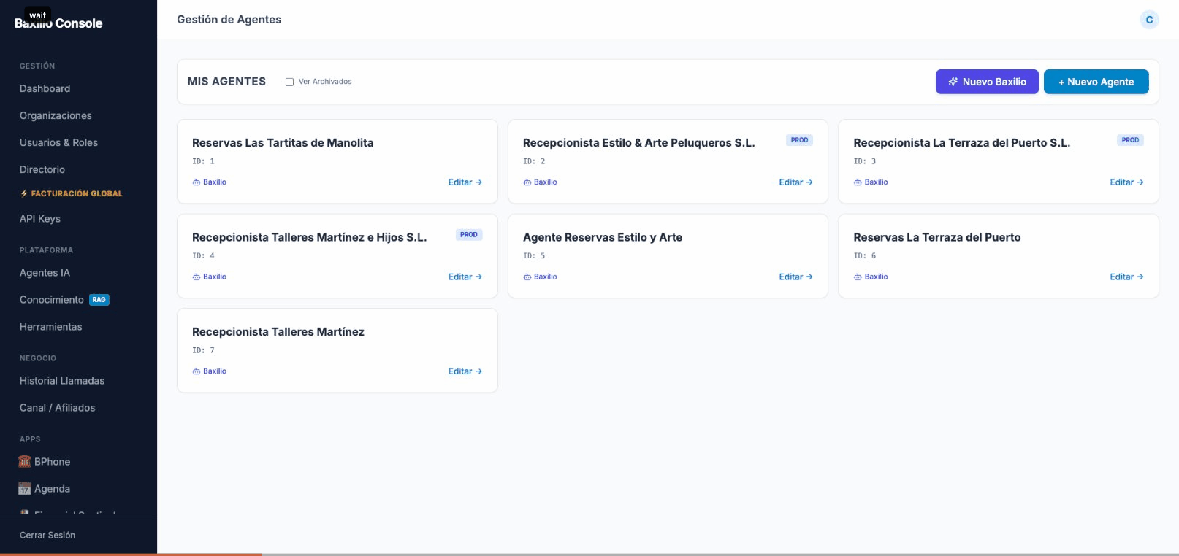
Task: Click the 'ID: 6' text
Action: pyautogui.click(x=865, y=256)
